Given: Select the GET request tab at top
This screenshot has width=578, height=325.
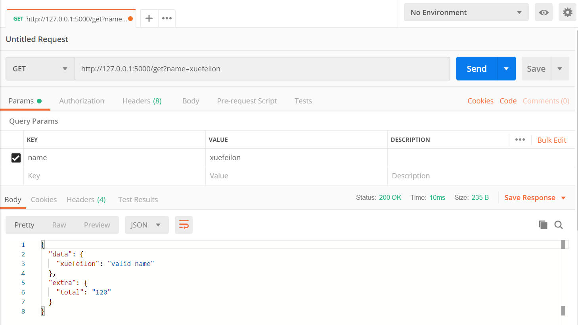Looking at the screenshot, I should (71, 19).
